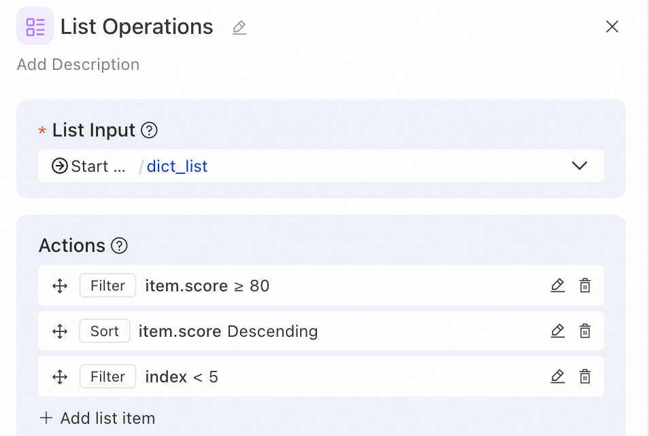
Task: Close the List Operations panel
Action: pos(612,26)
